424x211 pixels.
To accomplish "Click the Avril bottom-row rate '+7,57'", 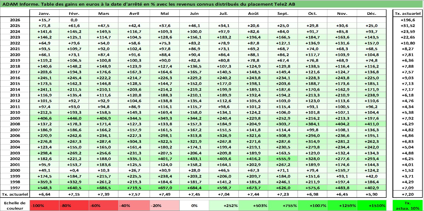I will pos(134,194).
